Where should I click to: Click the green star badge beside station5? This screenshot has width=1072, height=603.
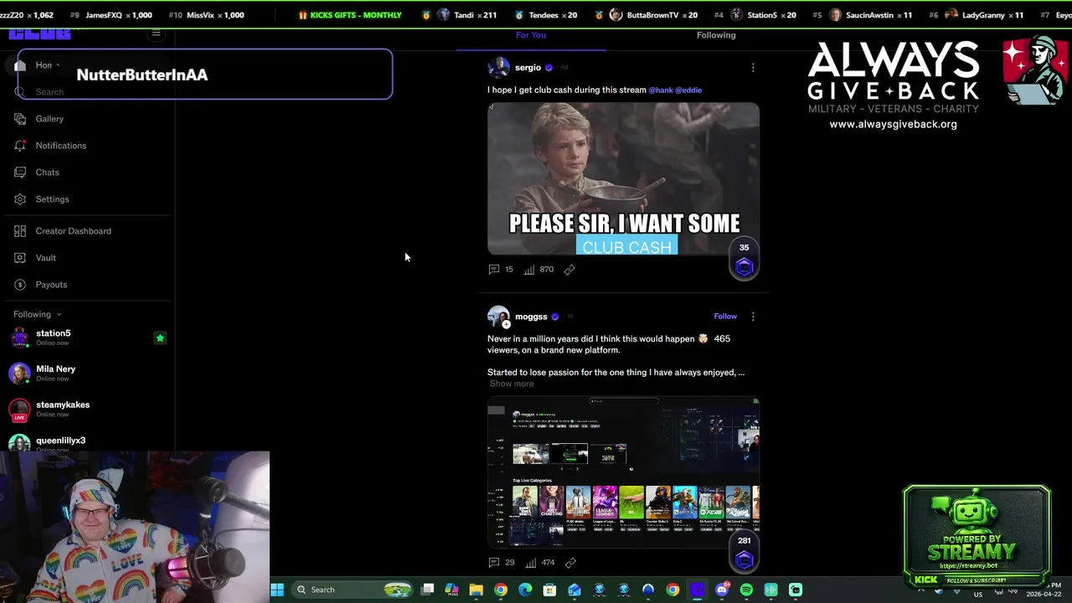(x=160, y=338)
